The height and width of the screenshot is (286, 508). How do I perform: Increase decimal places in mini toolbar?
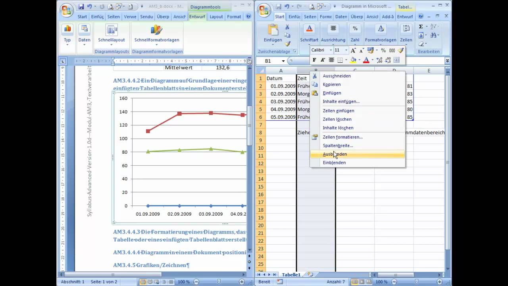coord(379,60)
